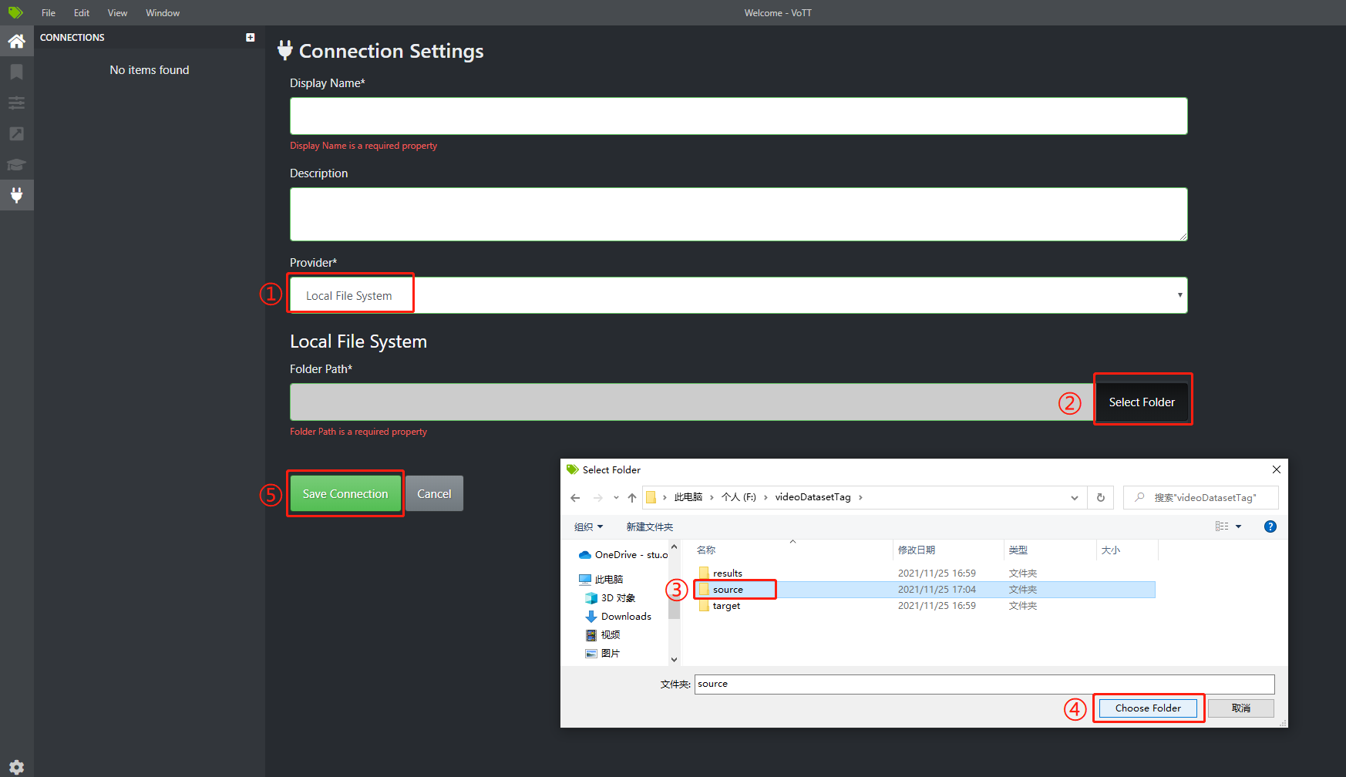Open the Edit menu

pos(82,12)
